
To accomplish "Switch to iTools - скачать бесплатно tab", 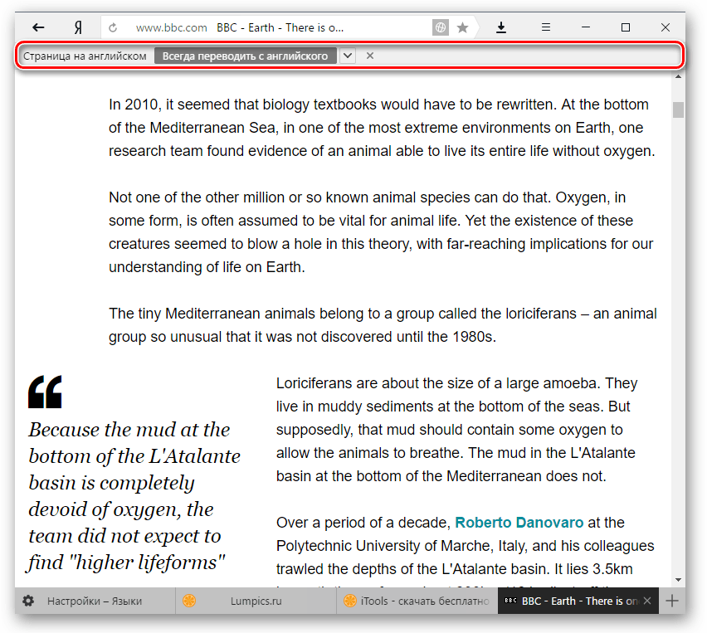I will (417, 601).
